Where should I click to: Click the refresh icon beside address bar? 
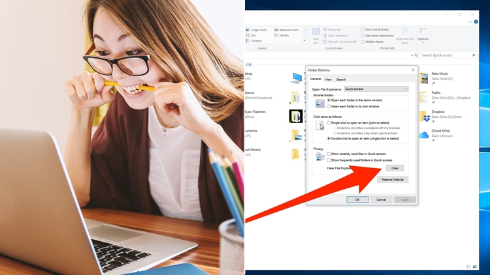pos(416,55)
